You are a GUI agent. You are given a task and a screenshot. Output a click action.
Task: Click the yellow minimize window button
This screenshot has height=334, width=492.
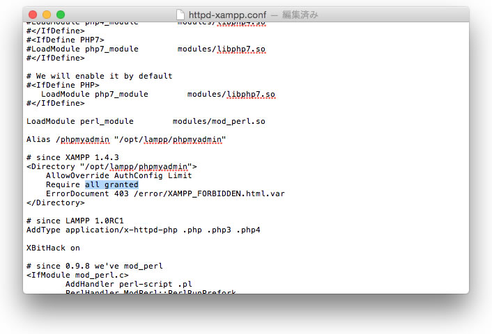[47, 15]
